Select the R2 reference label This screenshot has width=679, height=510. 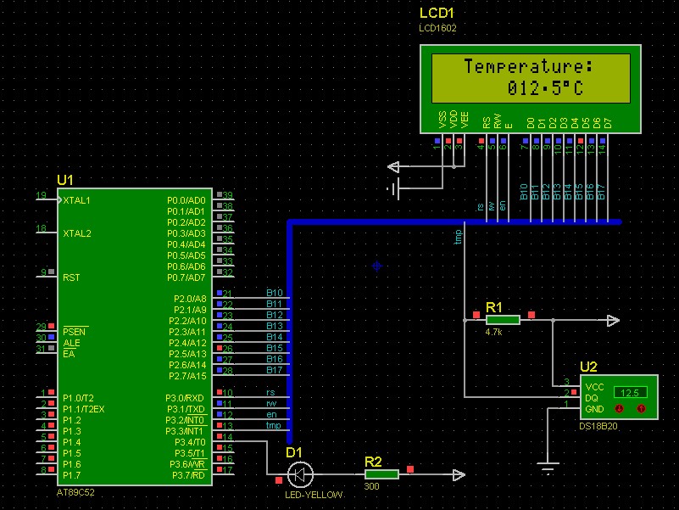pyautogui.click(x=373, y=462)
